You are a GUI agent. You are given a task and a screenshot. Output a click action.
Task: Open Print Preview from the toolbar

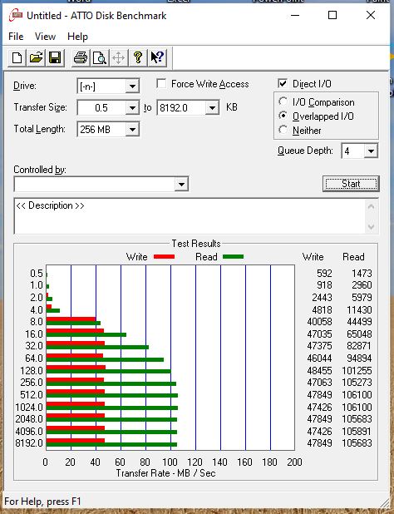click(x=99, y=58)
